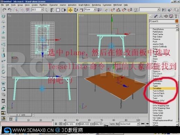Switch to Utilities hammer tab
Viewport: 180px width, 135px height.
176,16
